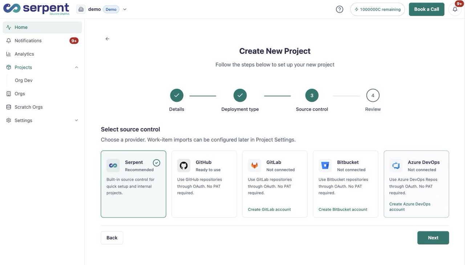Click Create GitLab account link

(269, 209)
